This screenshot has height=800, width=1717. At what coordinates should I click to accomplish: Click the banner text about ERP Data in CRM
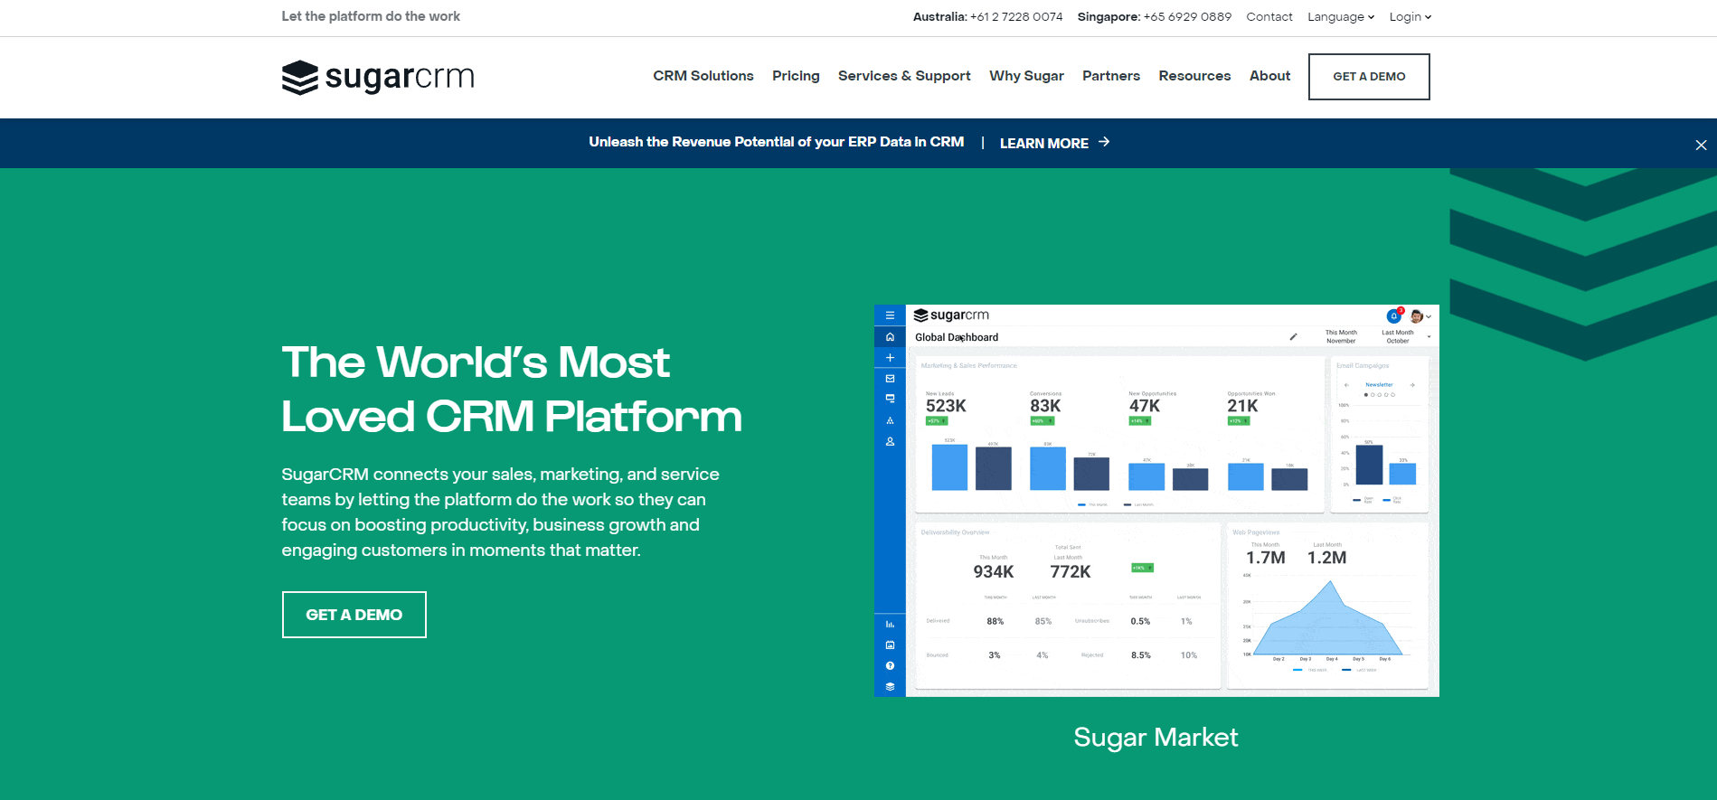click(777, 142)
